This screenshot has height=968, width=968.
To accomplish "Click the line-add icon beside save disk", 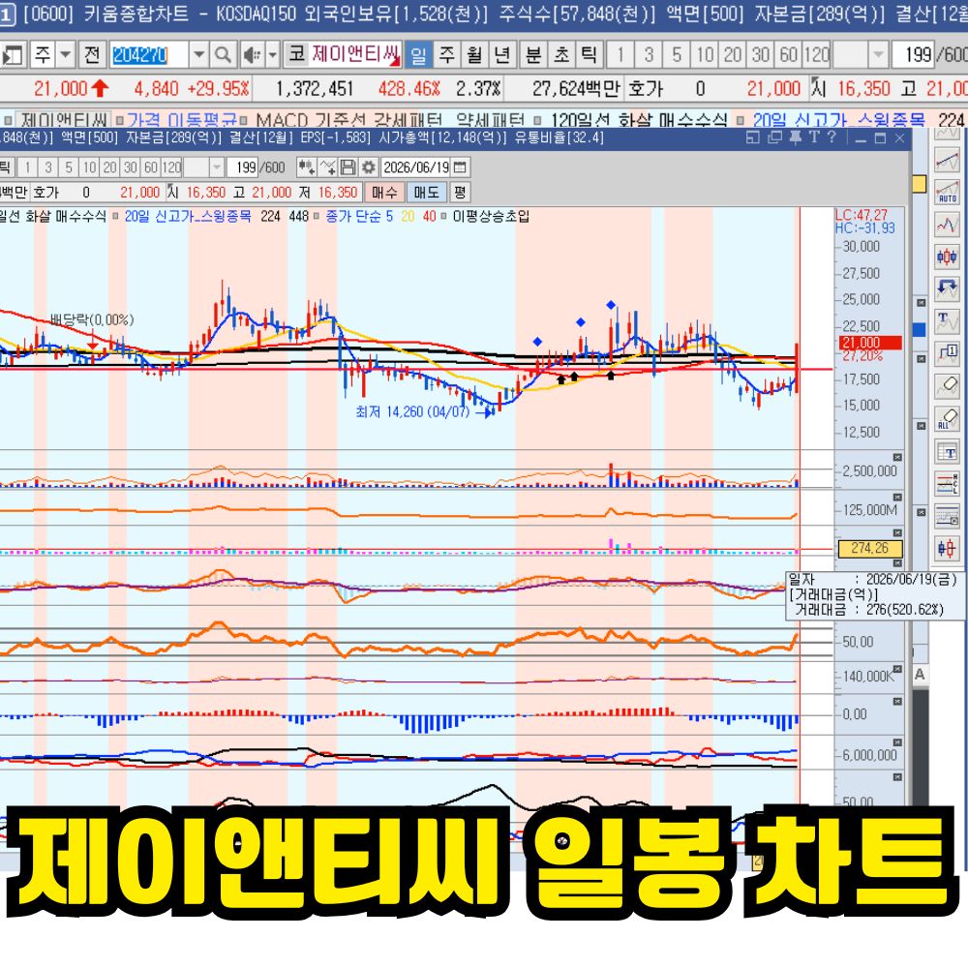I will coord(327,167).
